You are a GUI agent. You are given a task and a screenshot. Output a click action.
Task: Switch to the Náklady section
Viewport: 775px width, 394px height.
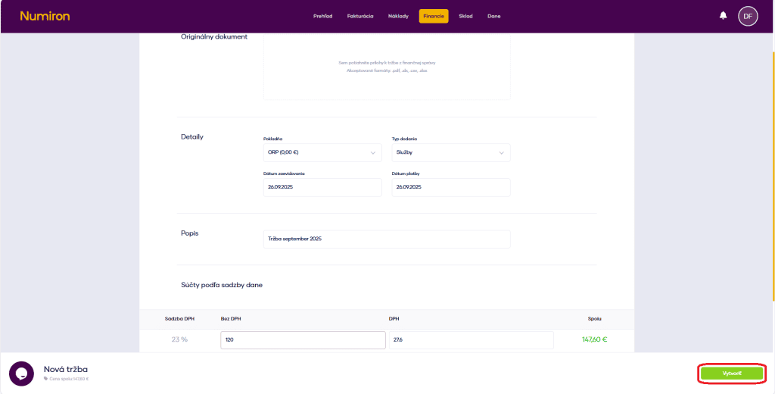tap(398, 16)
